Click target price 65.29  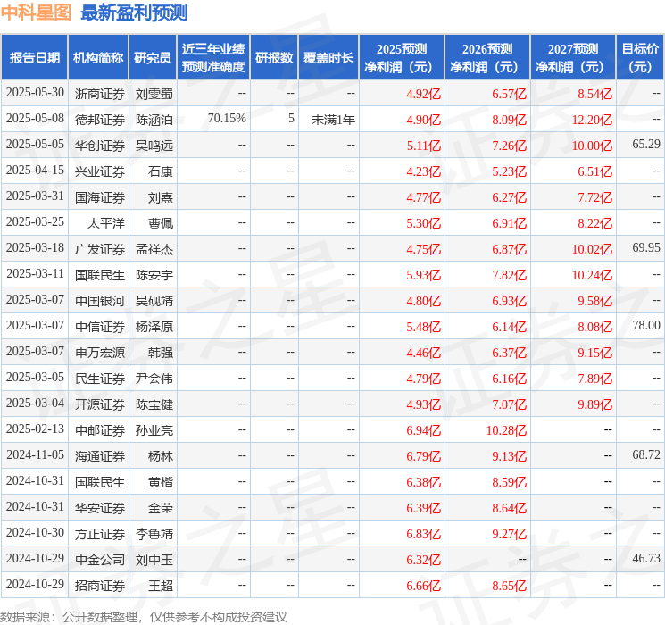pyautogui.click(x=646, y=145)
